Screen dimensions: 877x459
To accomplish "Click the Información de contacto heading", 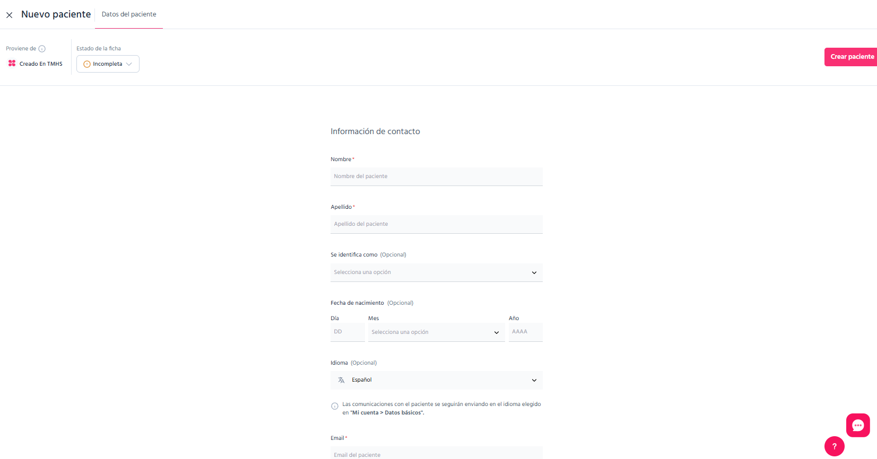I will pos(375,131).
